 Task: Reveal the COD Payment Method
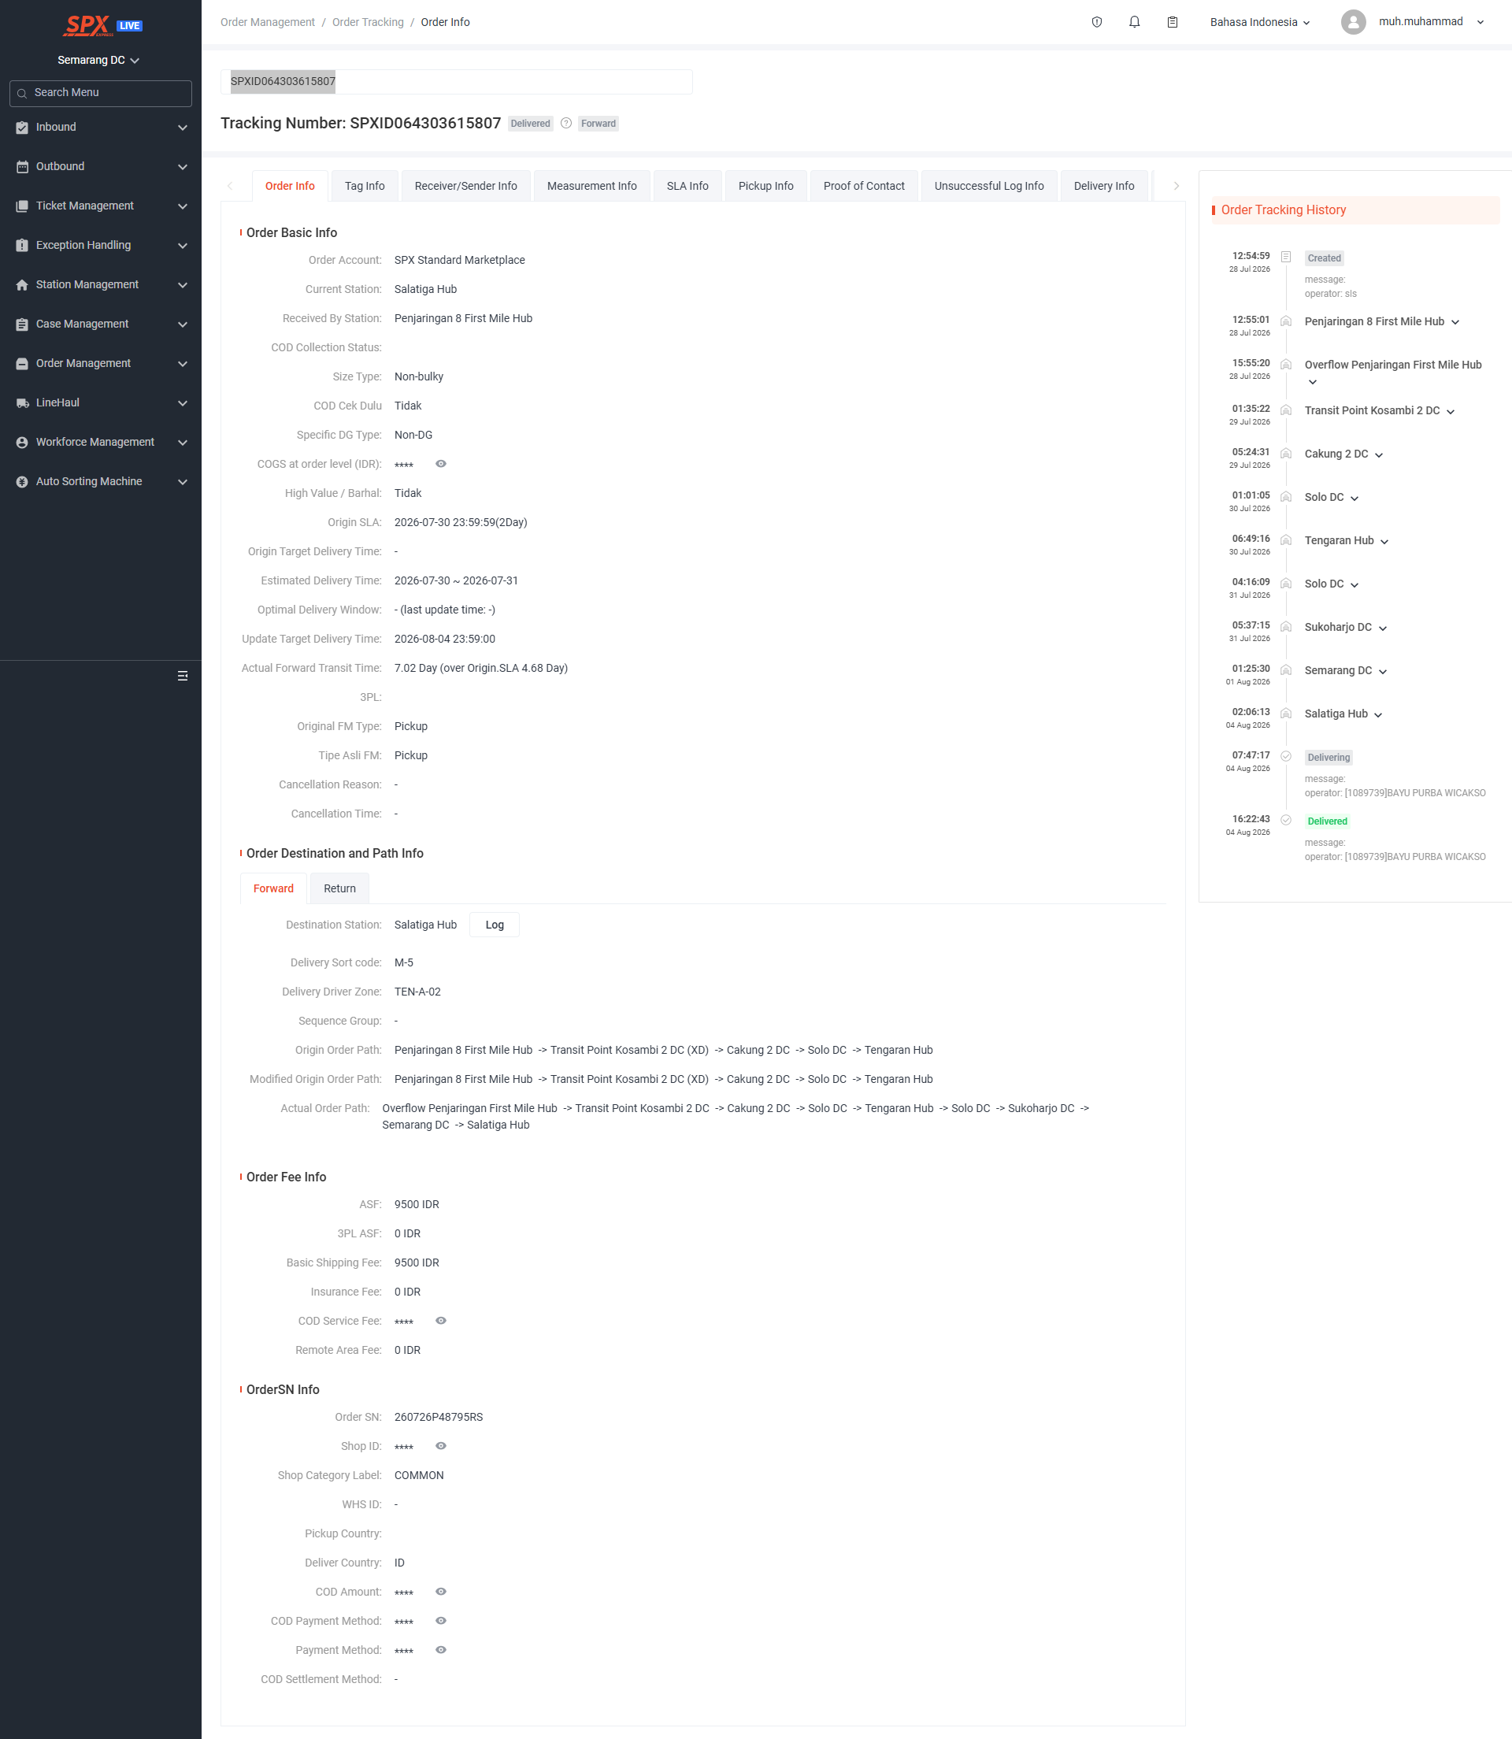[x=440, y=1621]
